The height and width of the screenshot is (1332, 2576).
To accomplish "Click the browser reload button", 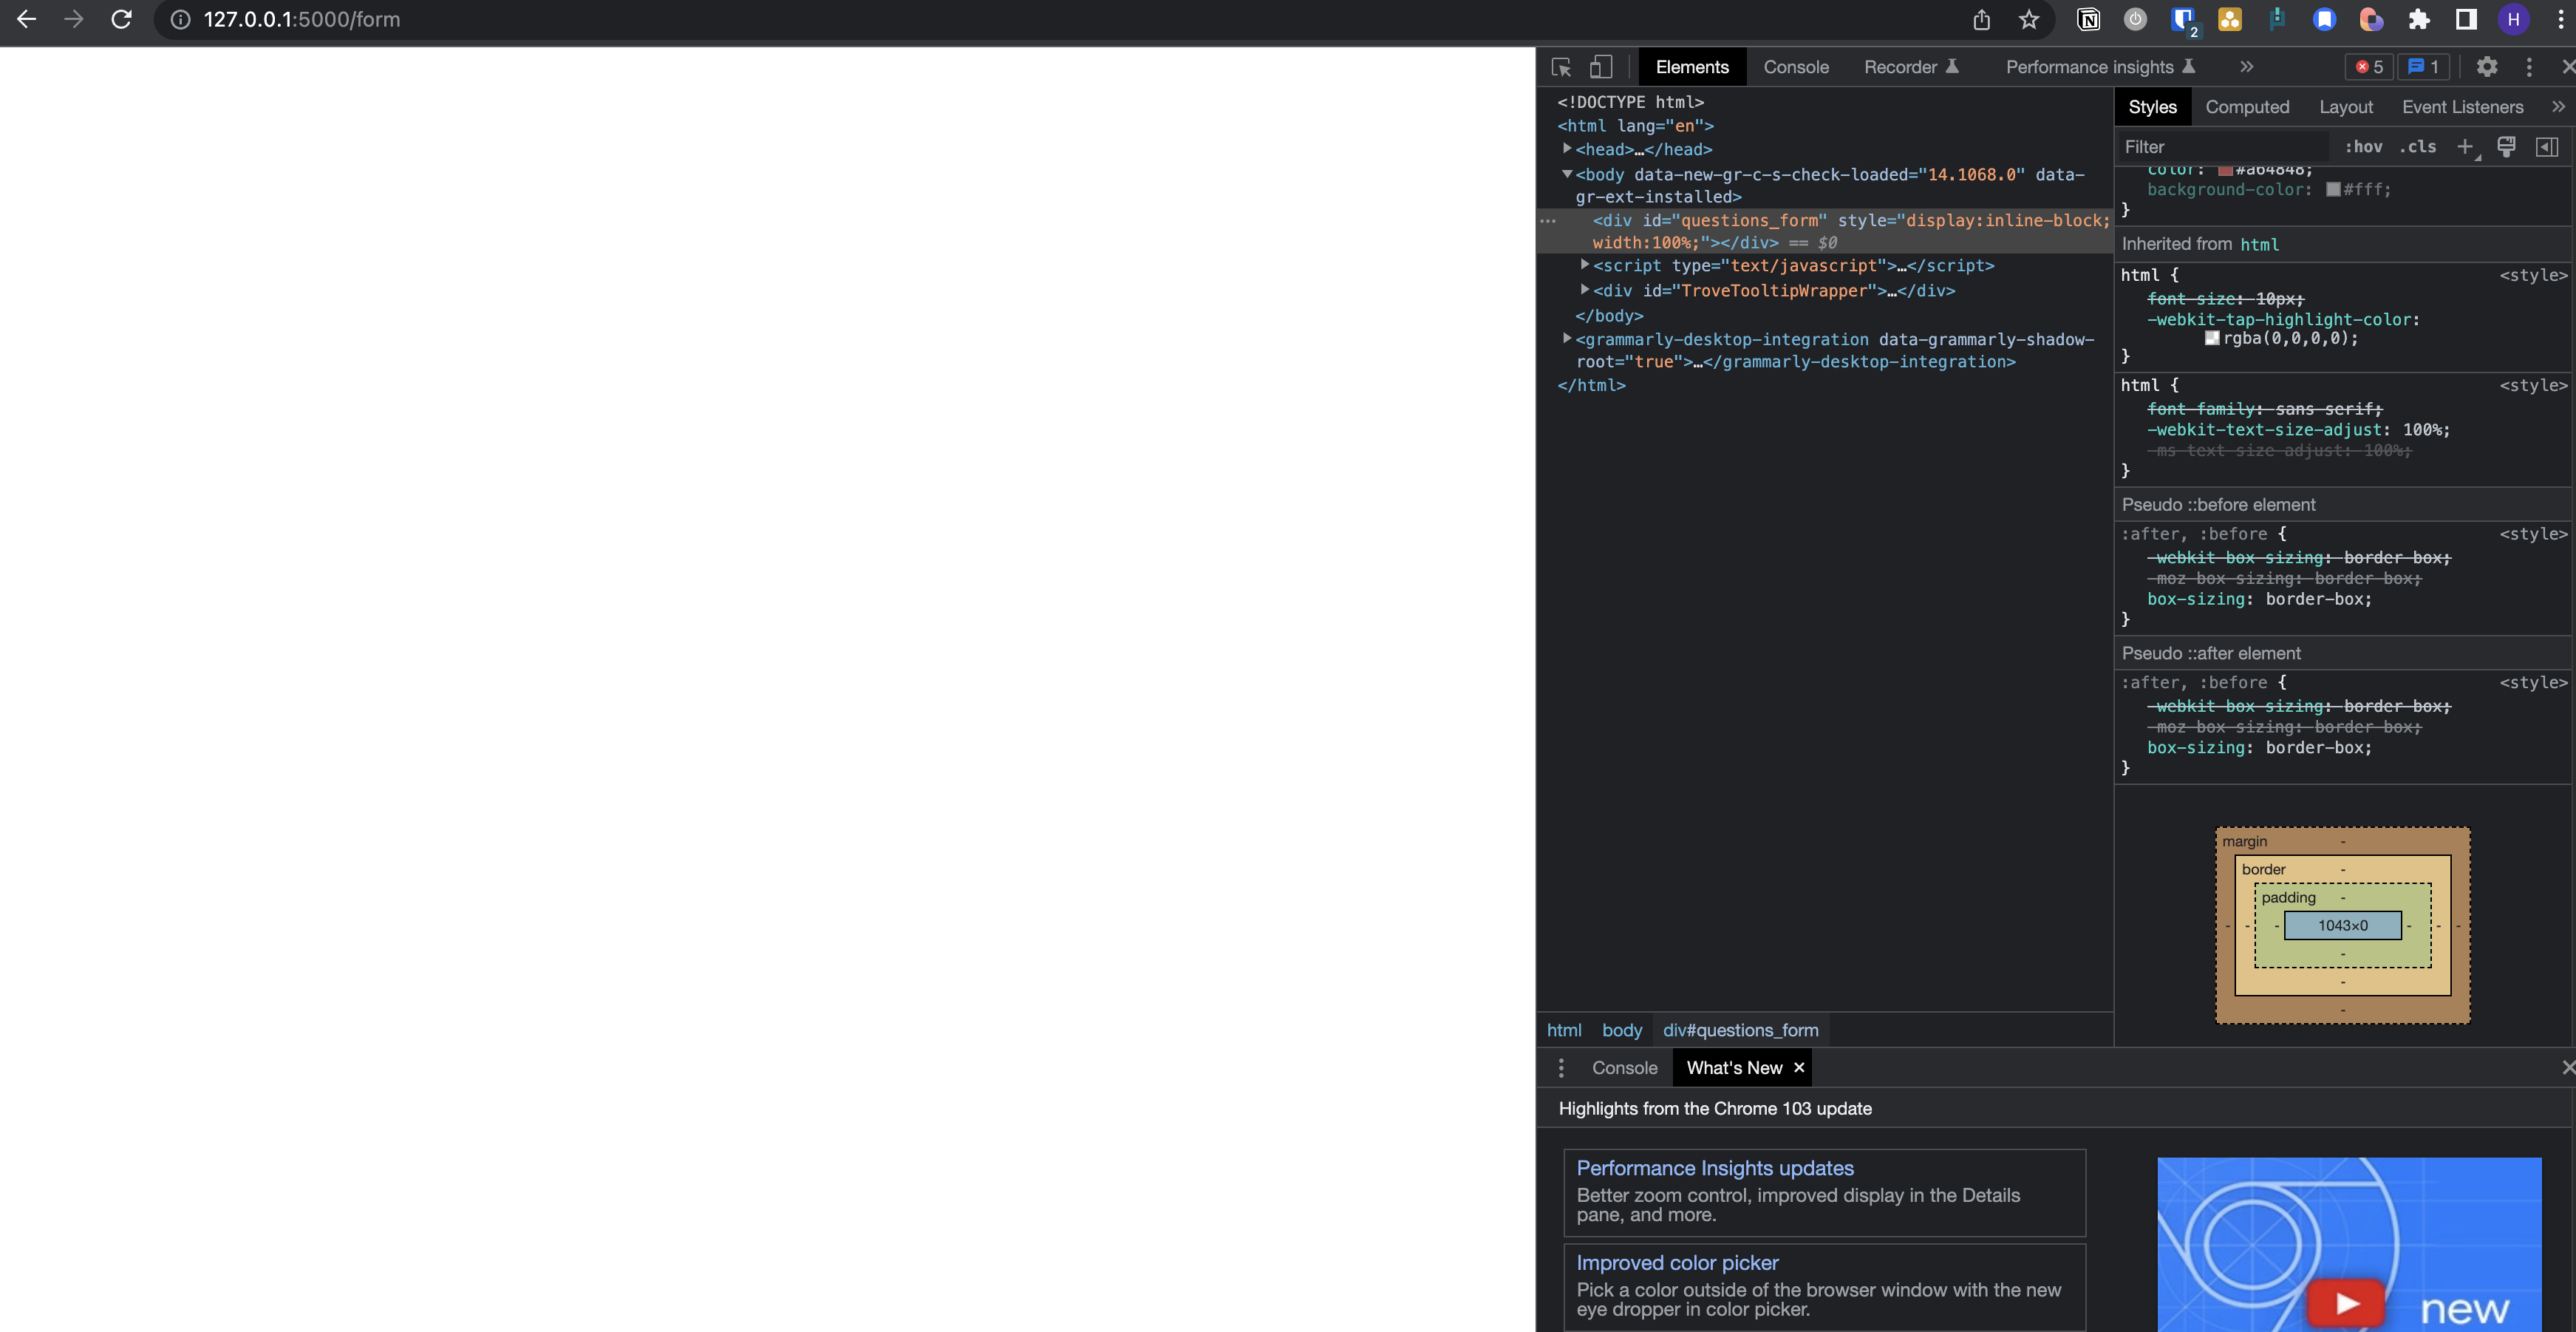I will [121, 20].
